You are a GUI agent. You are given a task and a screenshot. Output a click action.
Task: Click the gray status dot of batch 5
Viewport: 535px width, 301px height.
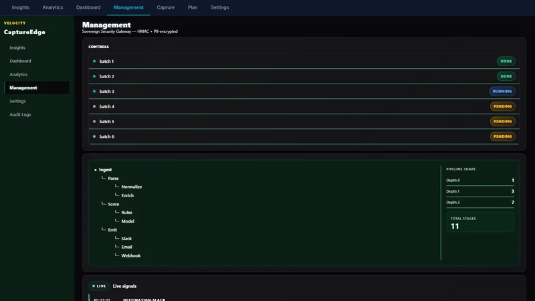point(94,122)
